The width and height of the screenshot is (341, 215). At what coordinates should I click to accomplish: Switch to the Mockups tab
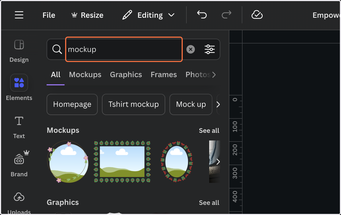85,75
